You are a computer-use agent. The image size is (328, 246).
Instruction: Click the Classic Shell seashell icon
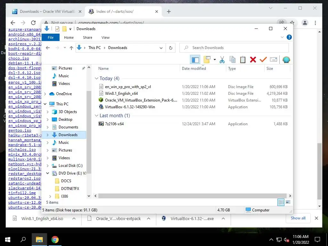[x=286, y=60]
